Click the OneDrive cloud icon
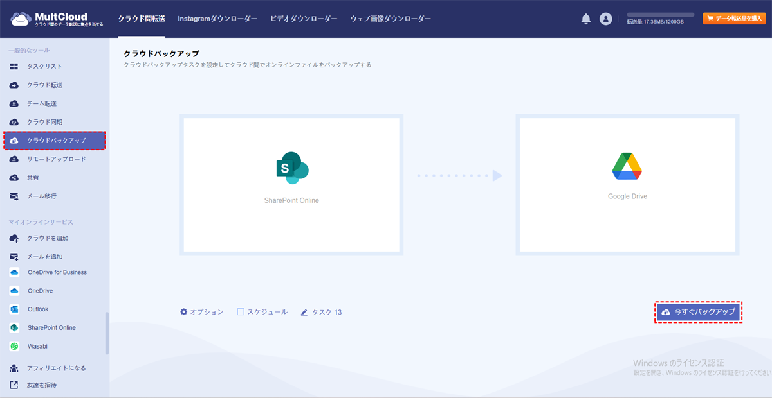The height and width of the screenshot is (398, 772). (x=14, y=291)
